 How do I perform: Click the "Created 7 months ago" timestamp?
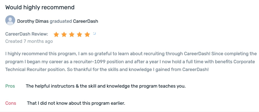click(29, 41)
